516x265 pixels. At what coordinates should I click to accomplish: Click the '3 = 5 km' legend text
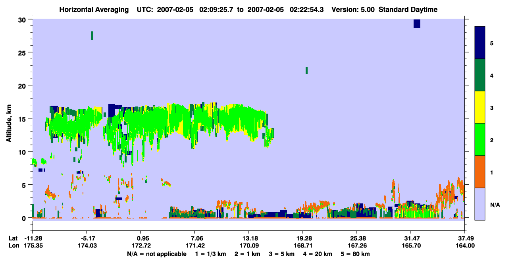[283, 254]
